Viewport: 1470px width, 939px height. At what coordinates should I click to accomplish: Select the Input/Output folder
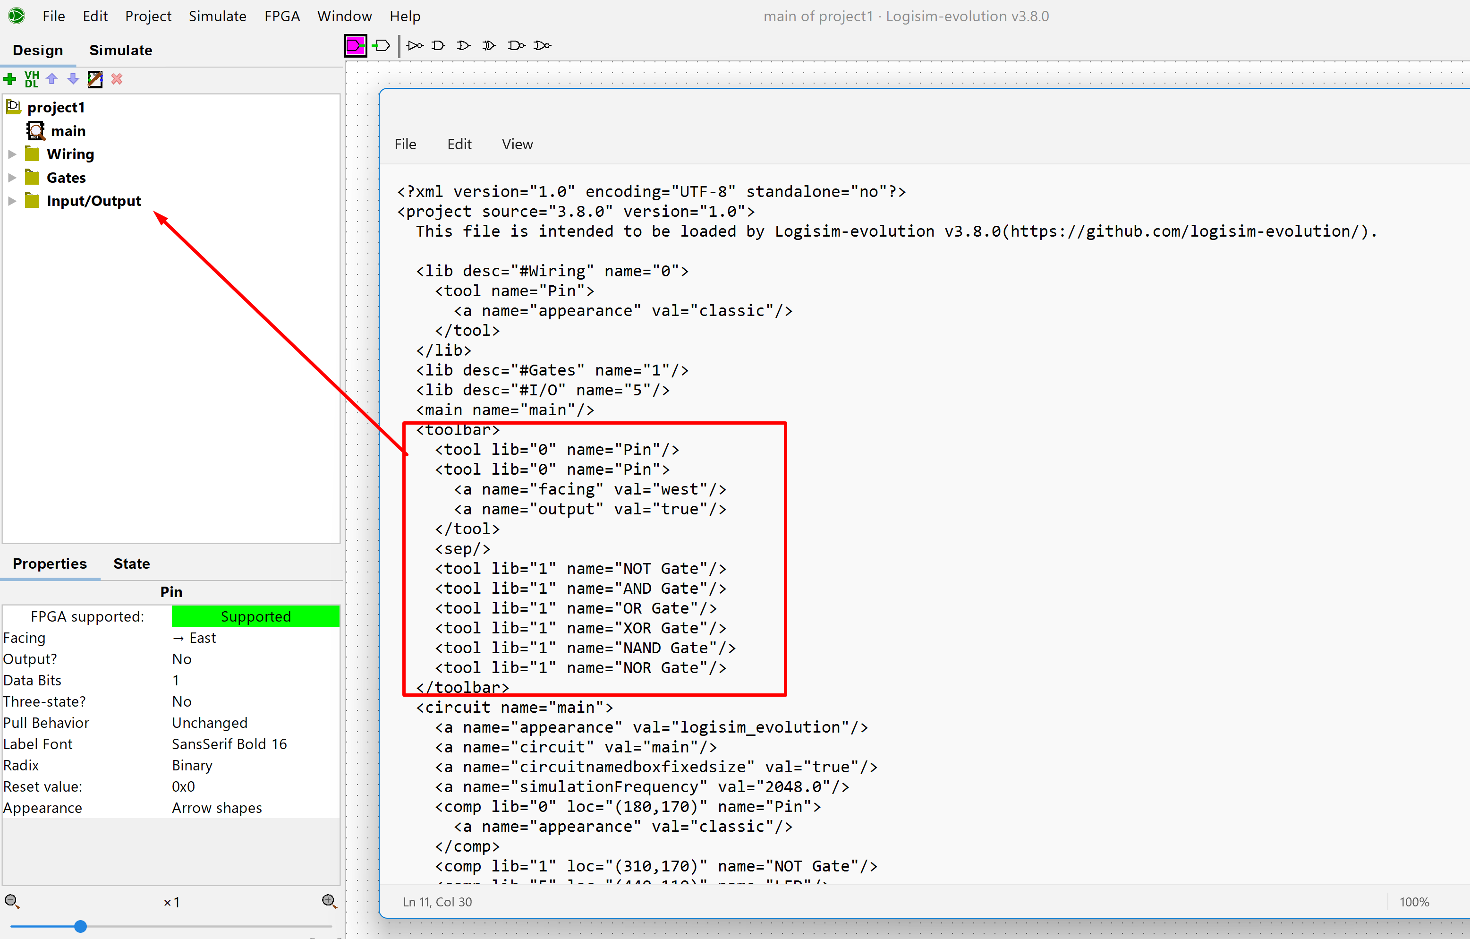point(93,201)
